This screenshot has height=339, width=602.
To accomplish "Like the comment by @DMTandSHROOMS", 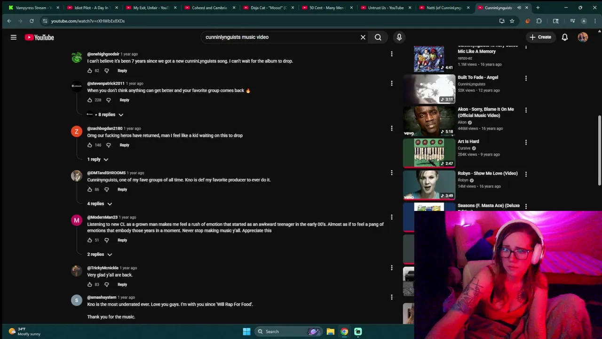I will pyautogui.click(x=89, y=189).
